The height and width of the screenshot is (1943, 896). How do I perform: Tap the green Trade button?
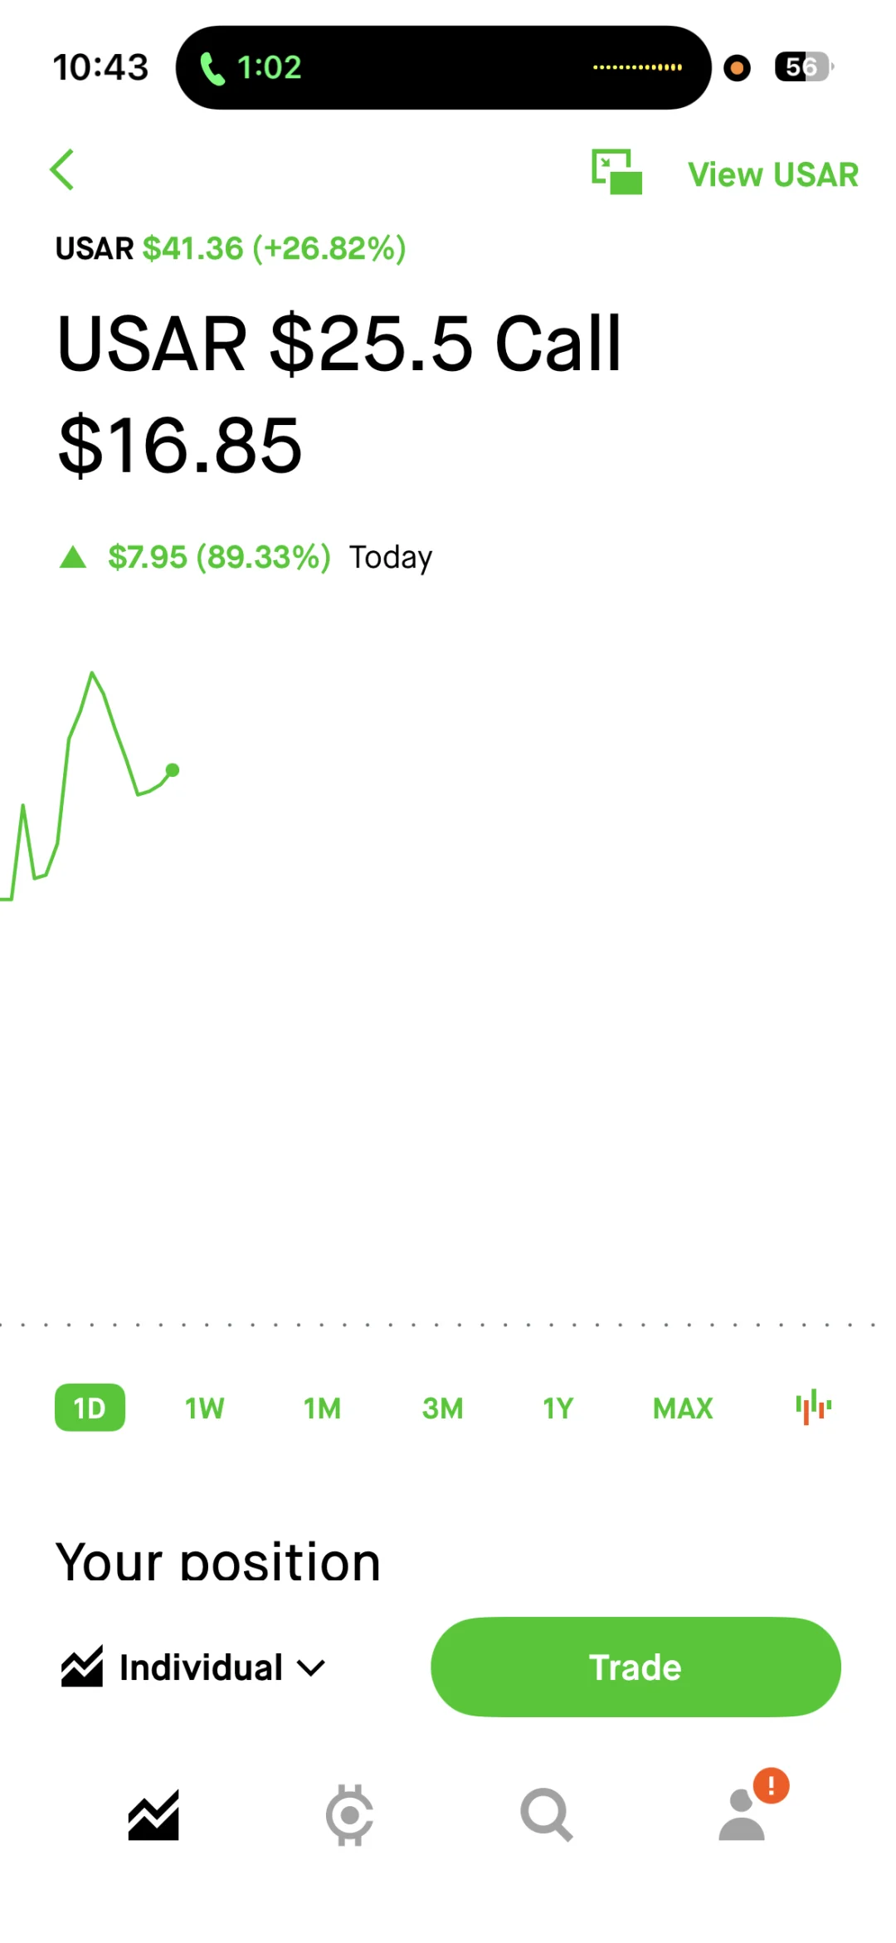pyautogui.click(x=635, y=1667)
